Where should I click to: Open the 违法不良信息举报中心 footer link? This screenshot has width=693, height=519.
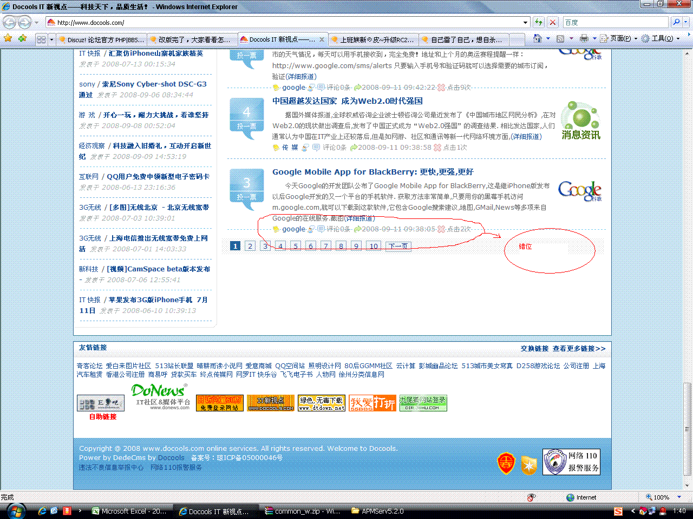tap(112, 468)
